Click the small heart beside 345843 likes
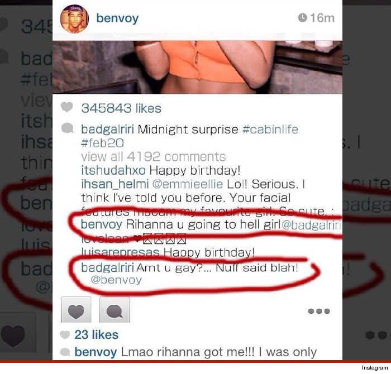This screenshot has width=391, height=374. (x=66, y=107)
